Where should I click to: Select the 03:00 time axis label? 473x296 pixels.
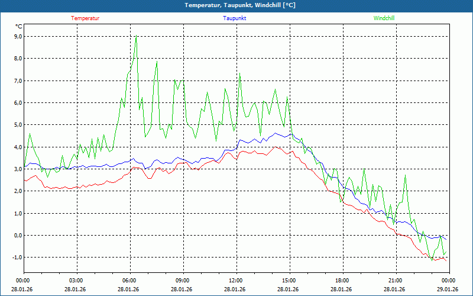click(76, 281)
